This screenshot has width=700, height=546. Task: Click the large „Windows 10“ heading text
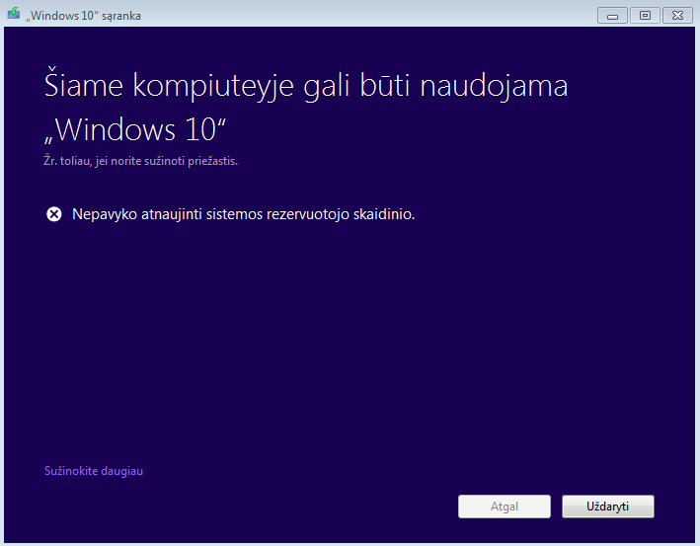(x=137, y=129)
